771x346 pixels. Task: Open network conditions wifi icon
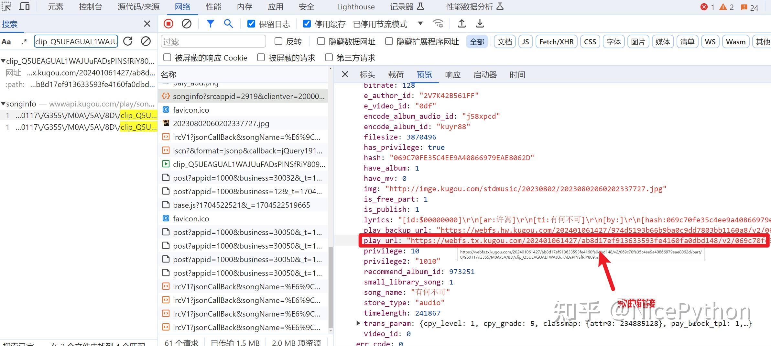pos(438,24)
